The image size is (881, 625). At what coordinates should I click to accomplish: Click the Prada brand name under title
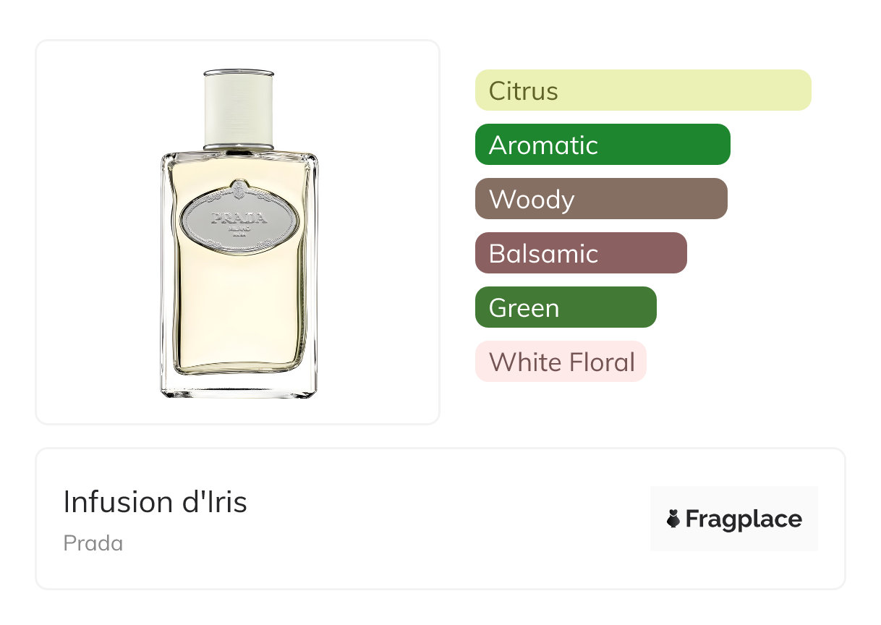click(93, 543)
